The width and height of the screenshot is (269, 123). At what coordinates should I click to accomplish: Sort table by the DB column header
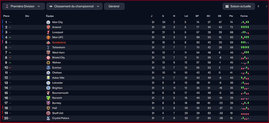[220, 16]
